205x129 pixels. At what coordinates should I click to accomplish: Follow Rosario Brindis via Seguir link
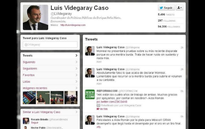[x=35, y=123]
